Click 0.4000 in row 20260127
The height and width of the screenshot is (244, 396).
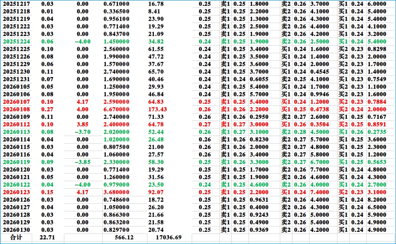[259, 207]
